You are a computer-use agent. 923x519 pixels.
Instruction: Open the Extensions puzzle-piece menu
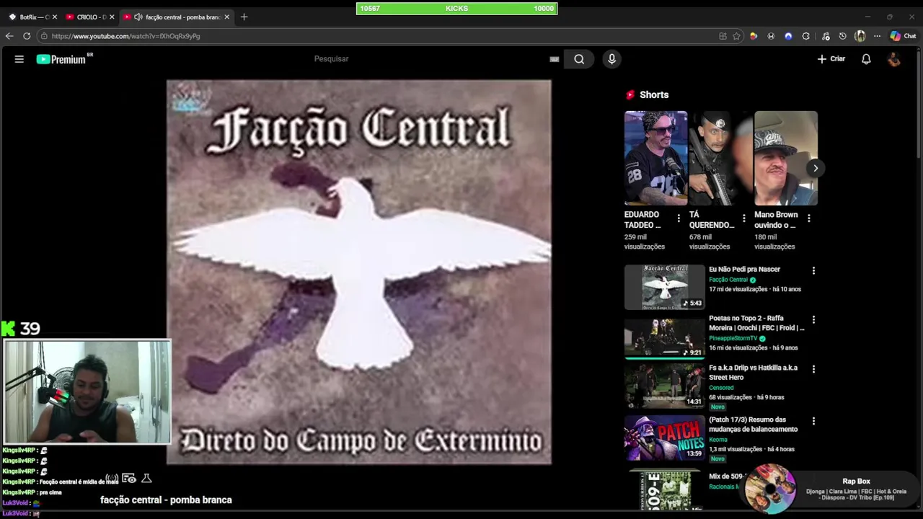click(806, 36)
